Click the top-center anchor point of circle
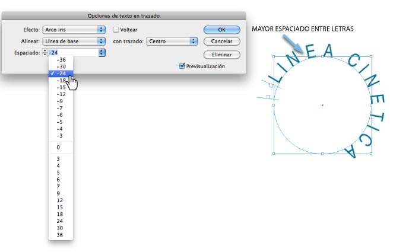 tap(322, 56)
